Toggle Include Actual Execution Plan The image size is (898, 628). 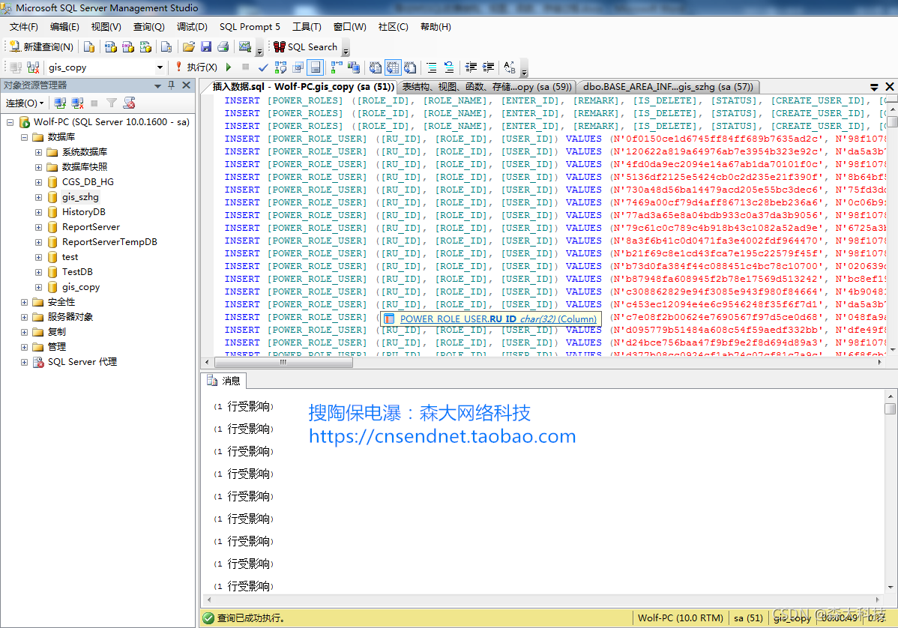[x=336, y=67]
